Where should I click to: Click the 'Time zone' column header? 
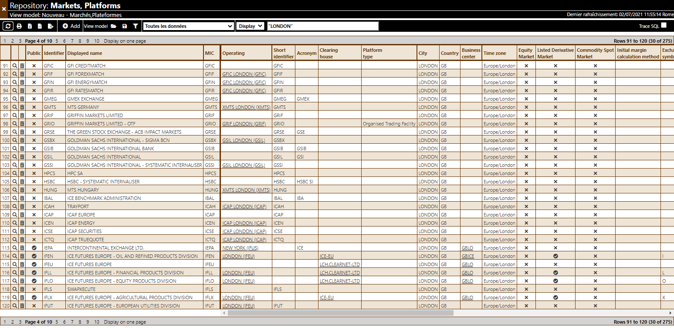pyautogui.click(x=500, y=53)
